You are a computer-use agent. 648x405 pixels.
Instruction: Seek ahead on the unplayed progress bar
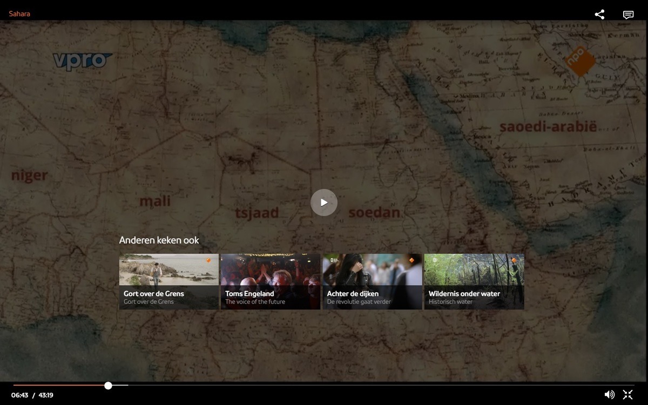pos(378,386)
